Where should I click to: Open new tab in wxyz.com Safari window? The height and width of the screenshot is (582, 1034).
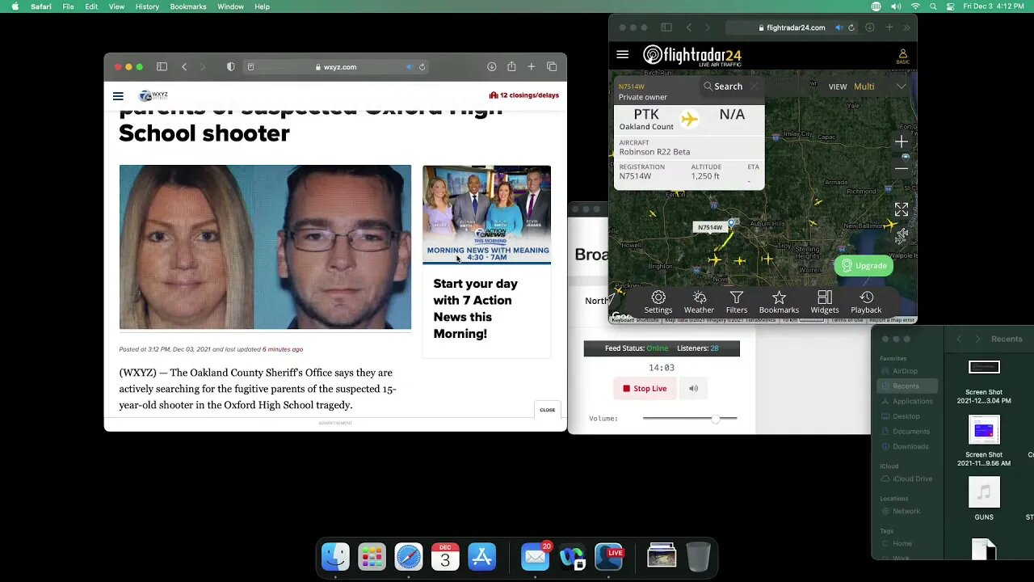(531, 67)
